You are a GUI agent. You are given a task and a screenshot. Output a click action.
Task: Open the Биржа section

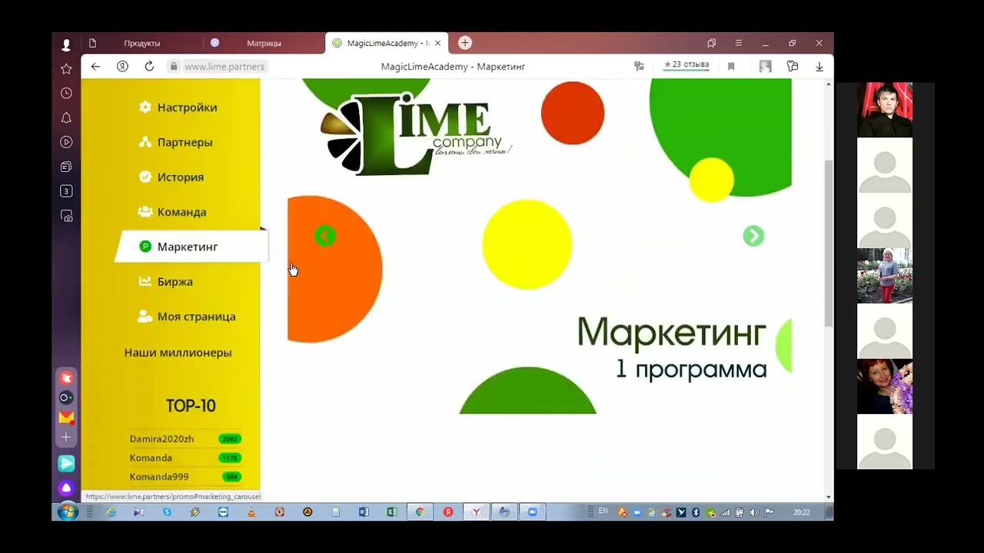(165, 281)
